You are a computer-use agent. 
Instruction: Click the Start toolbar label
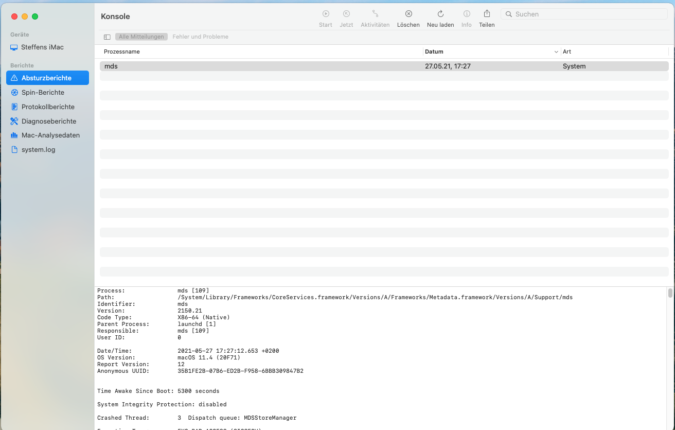326,25
